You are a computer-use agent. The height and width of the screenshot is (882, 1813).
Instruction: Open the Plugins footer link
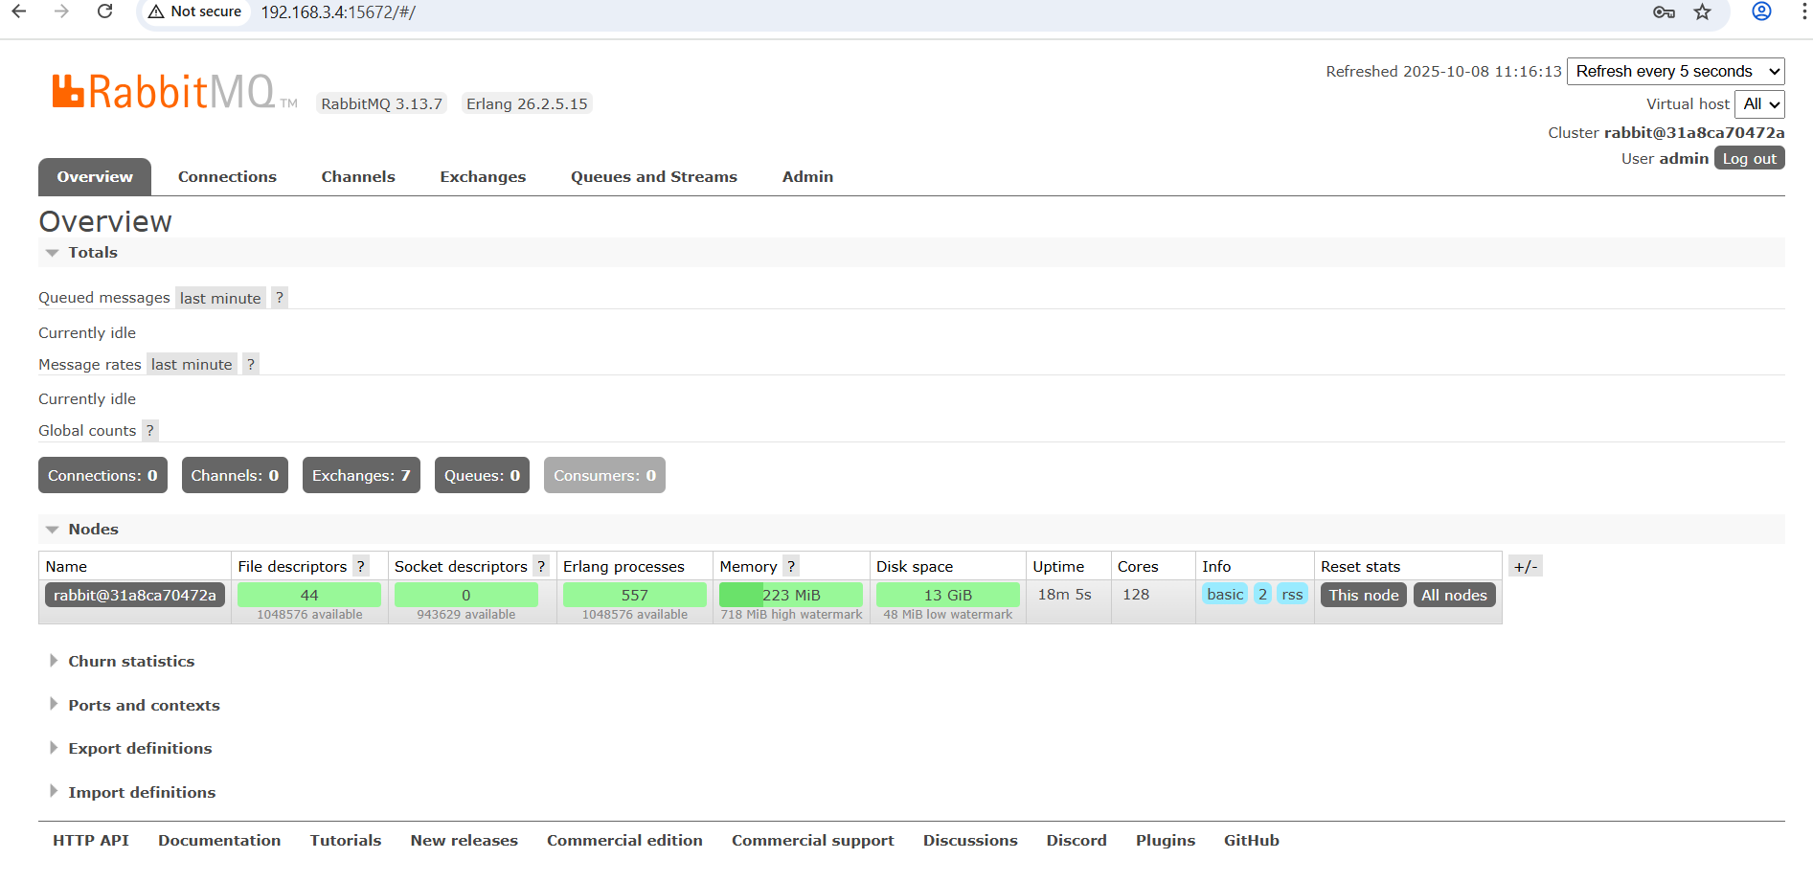[x=1166, y=840]
